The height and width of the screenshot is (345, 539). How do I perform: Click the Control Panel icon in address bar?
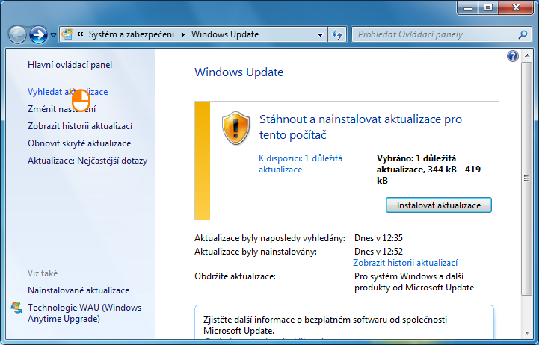click(67, 34)
